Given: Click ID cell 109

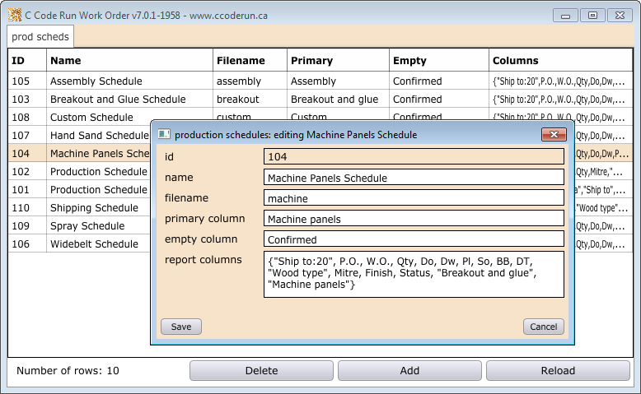Looking at the screenshot, I should 27,225.
